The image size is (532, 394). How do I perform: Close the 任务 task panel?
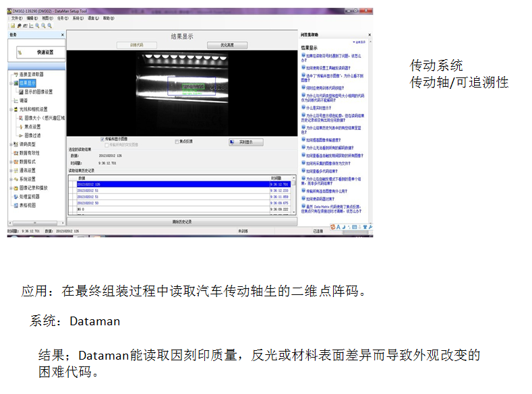(63, 35)
